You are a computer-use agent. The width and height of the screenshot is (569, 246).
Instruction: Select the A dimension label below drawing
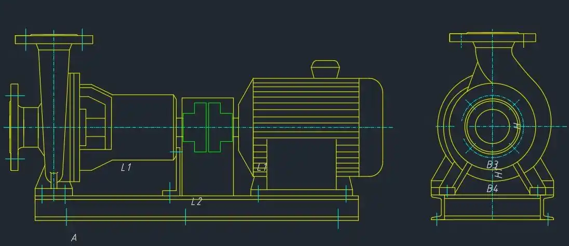(x=74, y=238)
